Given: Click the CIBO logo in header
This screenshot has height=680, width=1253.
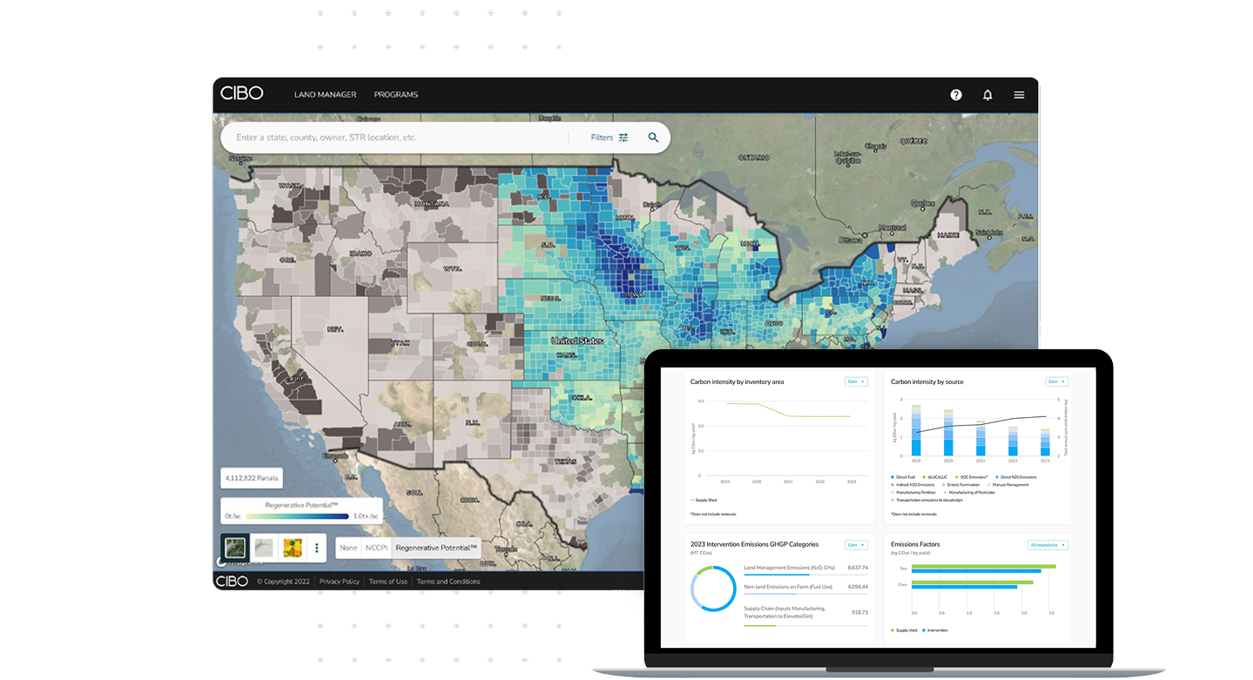Looking at the screenshot, I should (241, 94).
